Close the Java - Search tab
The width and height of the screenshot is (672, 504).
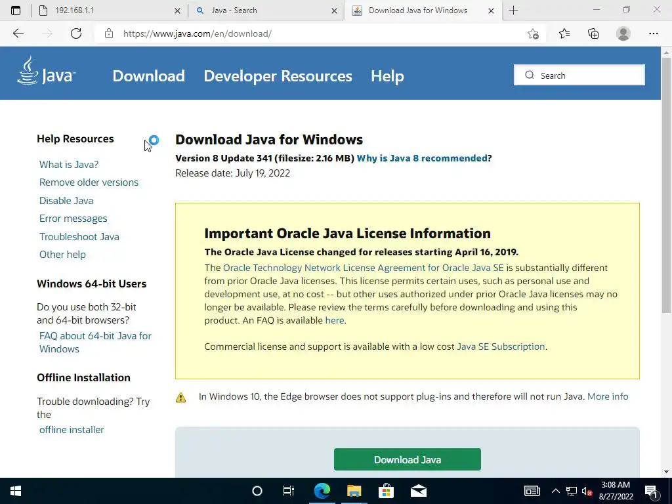[x=334, y=10]
